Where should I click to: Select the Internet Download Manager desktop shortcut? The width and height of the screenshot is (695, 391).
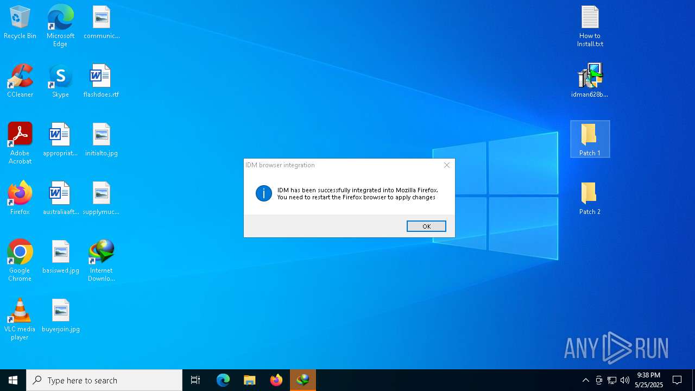pos(102,261)
